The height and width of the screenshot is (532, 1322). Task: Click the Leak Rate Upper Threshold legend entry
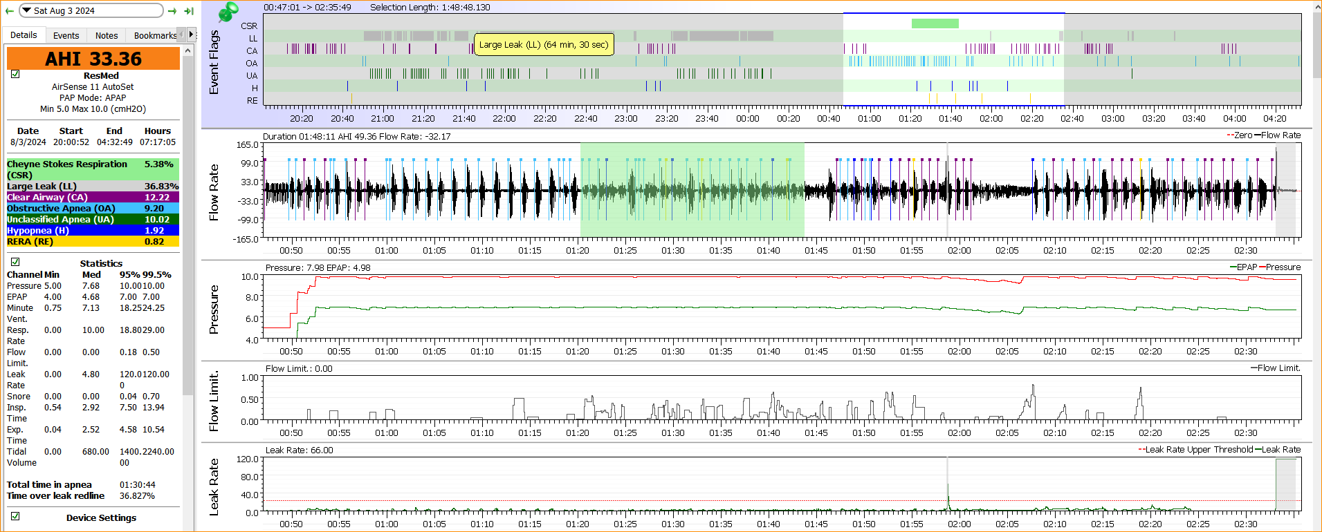1195,449
